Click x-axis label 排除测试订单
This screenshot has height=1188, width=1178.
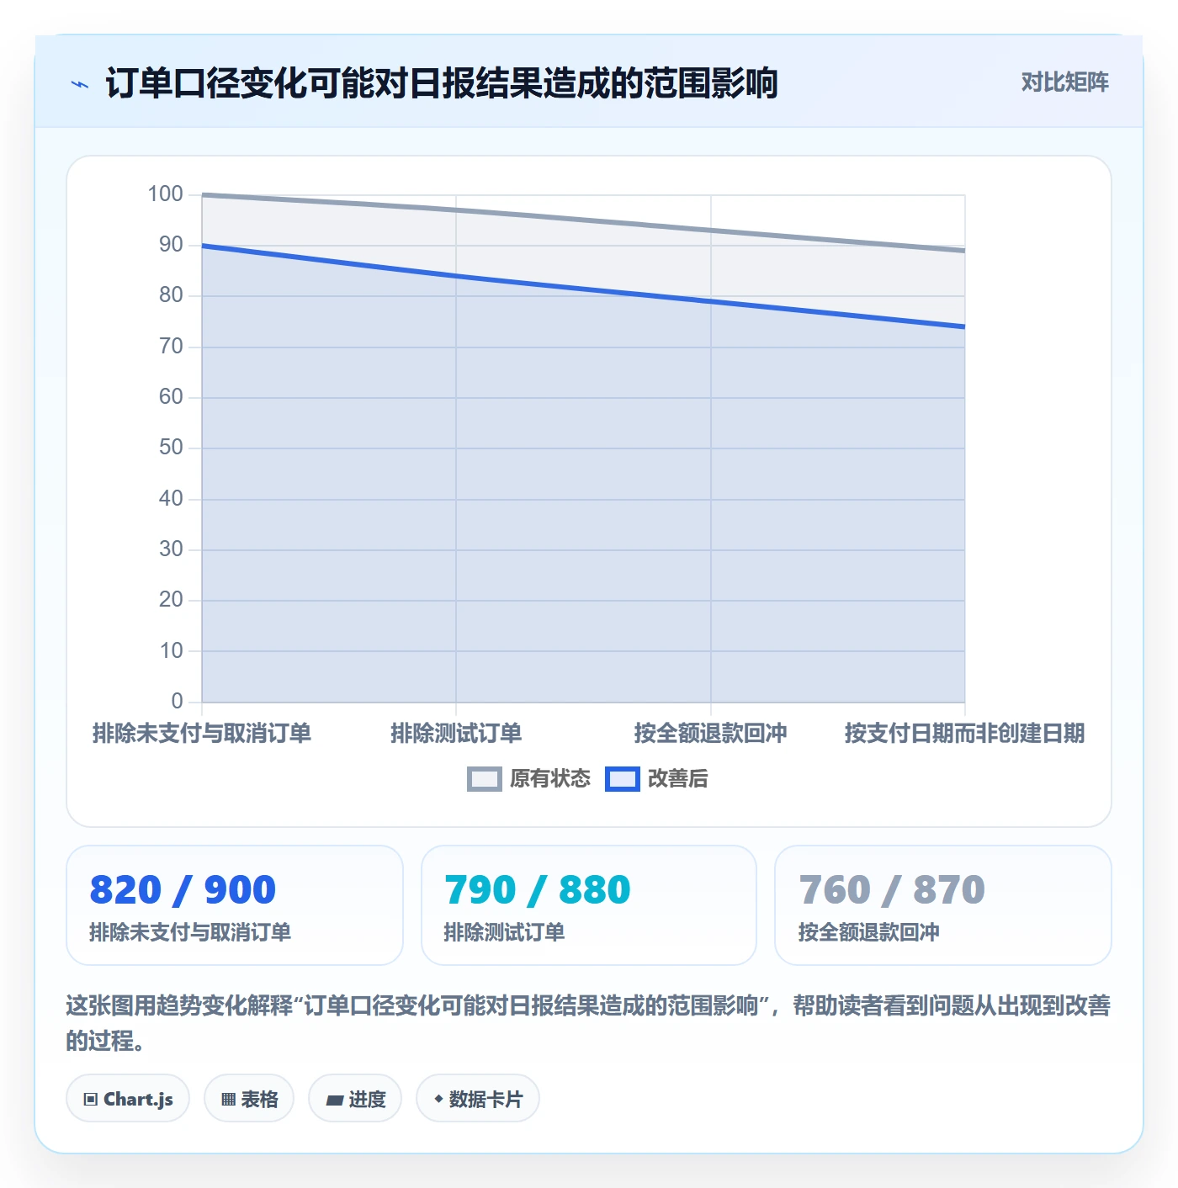coord(456,734)
